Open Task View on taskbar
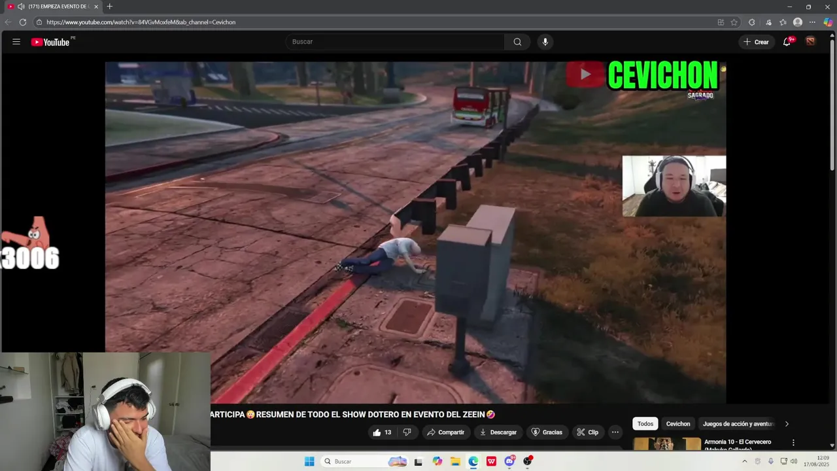837x471 pixels. (x=418, y=461)
